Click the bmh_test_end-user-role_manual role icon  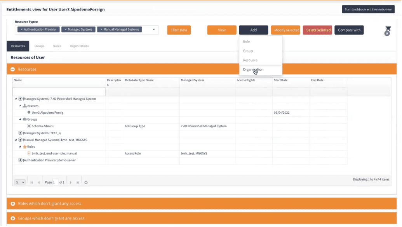point(29,152)
